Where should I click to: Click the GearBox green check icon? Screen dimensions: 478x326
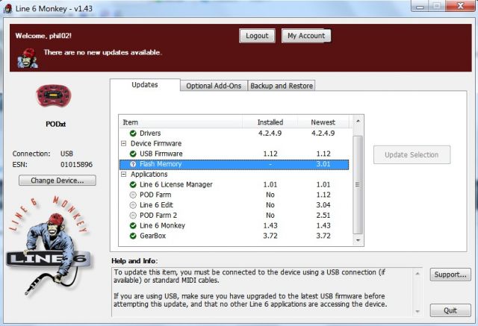(x=132, y=235)
